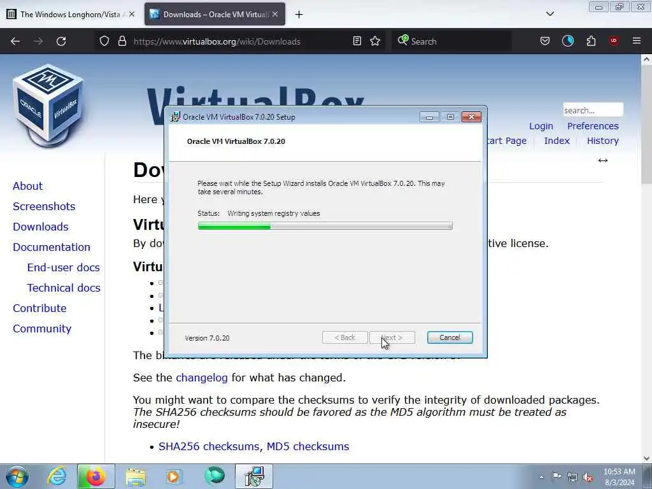Open the tracking protection shield icon

[x=104, y=41]
